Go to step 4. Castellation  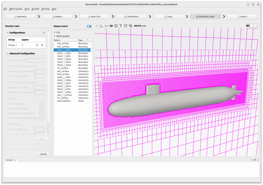point(131,17)
